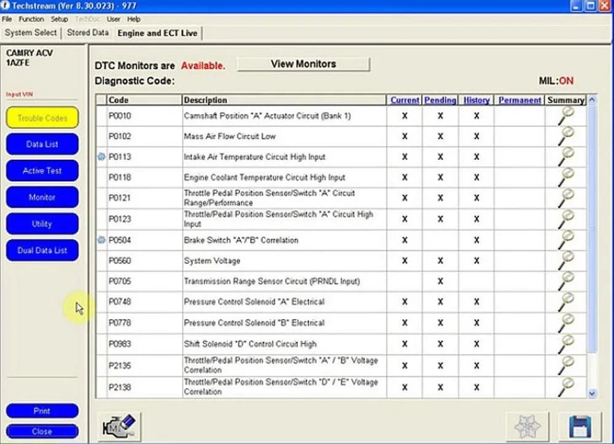
Task: Open summary magnifier for P2138 row
Action: point(565,386)
